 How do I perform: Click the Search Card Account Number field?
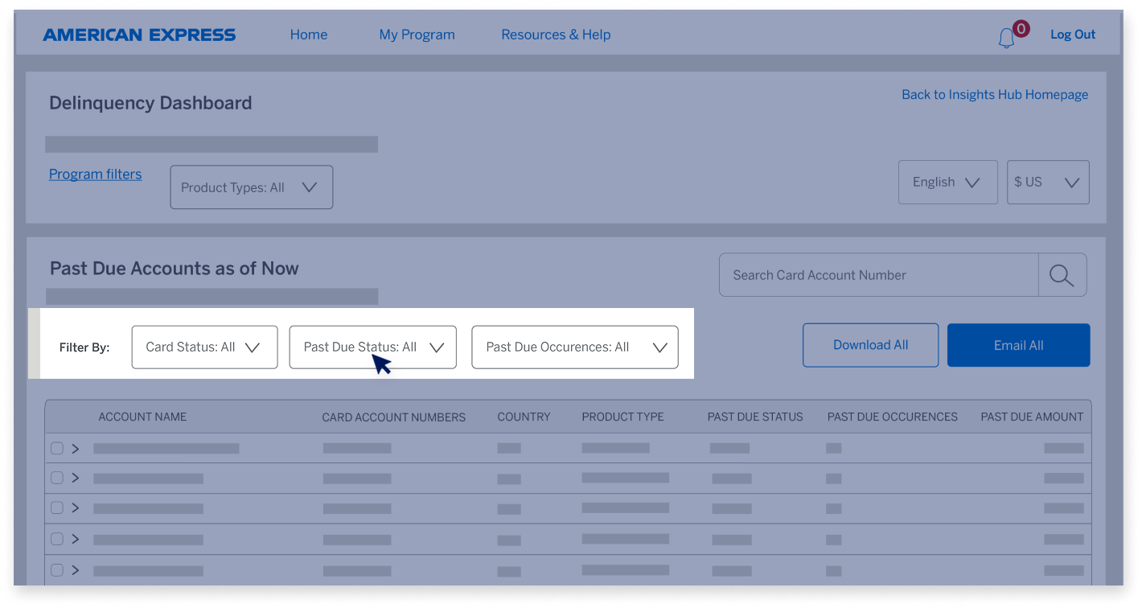tap(877, 274)
